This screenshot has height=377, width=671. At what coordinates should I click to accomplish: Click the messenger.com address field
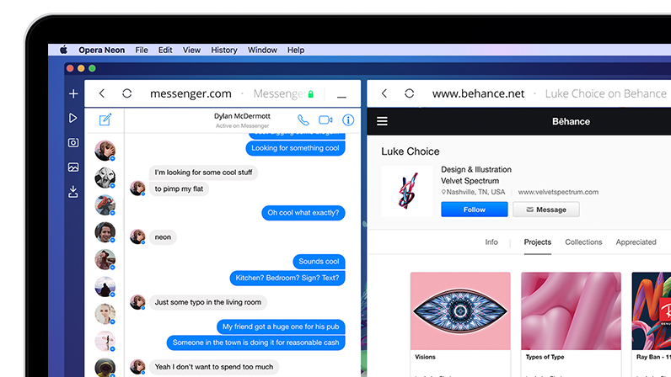[x=191, y=93]
